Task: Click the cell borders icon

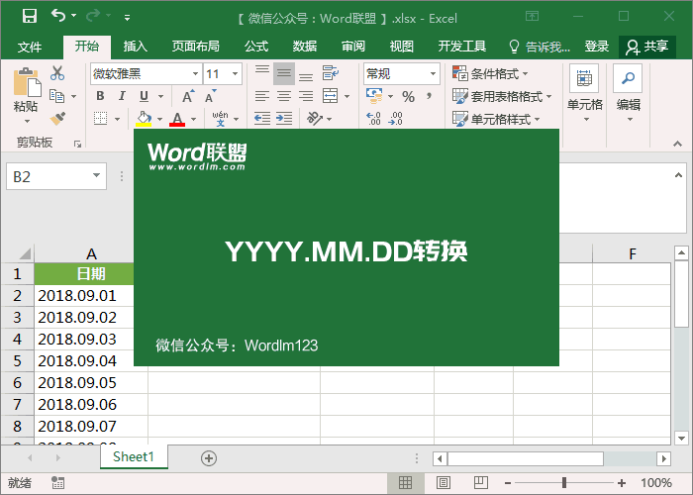Action: 101,119
